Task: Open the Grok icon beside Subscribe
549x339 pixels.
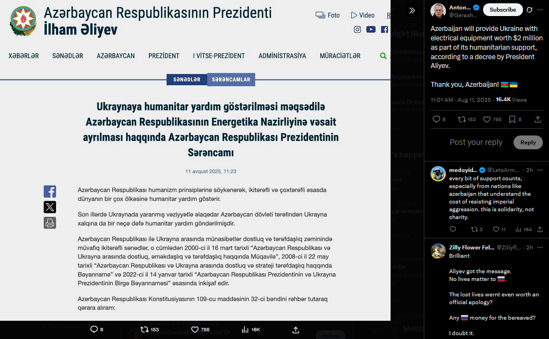Action: coord(530,10)
